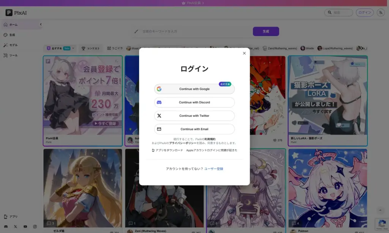389x233 pixels.
Task: Click the comment count 3 icon
Action: tap(51, 223)
